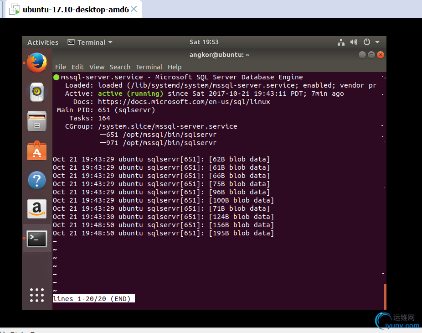Viewport: 422px width, 333px height.
Task: Open the File menu
Action: (61, 67)
